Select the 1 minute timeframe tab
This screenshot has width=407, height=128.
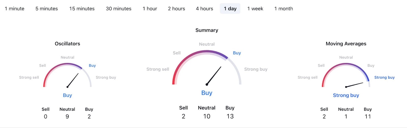14,9
